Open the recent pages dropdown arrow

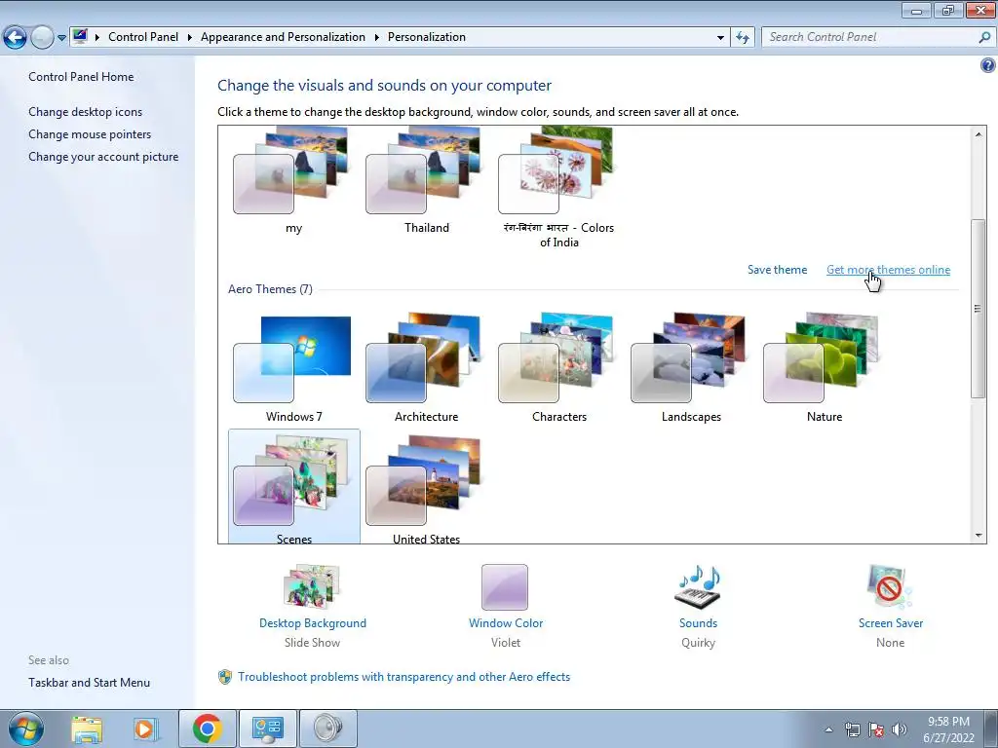(x=61, y=38)
